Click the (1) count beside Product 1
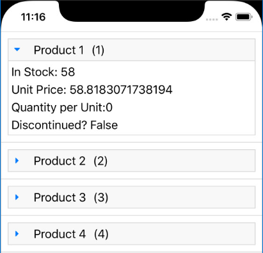263x253 pixels. 98,51
